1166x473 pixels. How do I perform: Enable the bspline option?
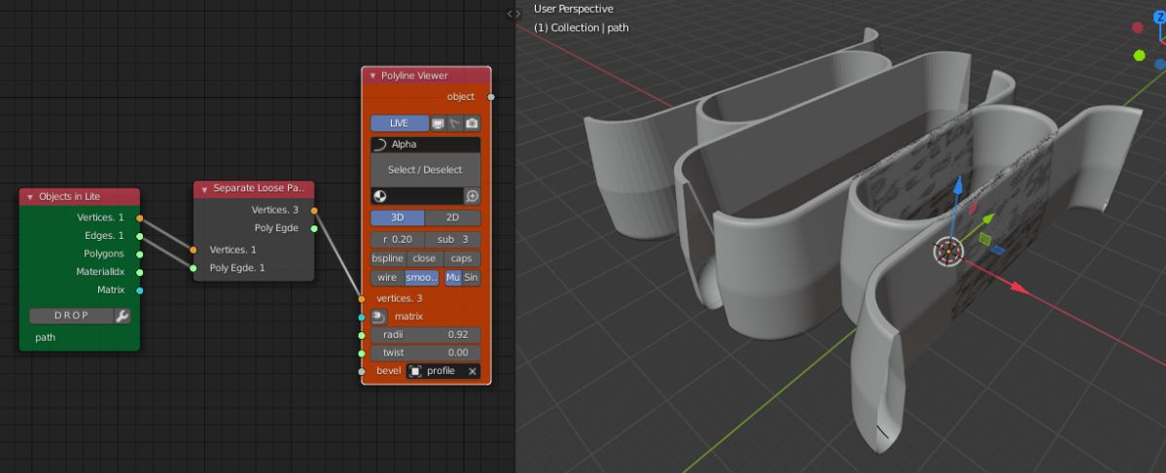(387, 258)
